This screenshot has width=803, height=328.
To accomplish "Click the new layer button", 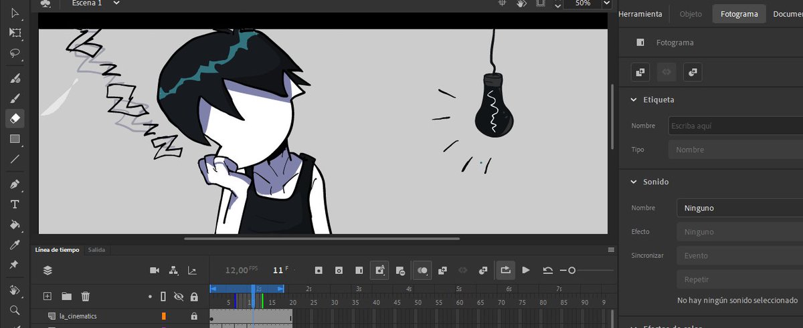I will 48,296.
